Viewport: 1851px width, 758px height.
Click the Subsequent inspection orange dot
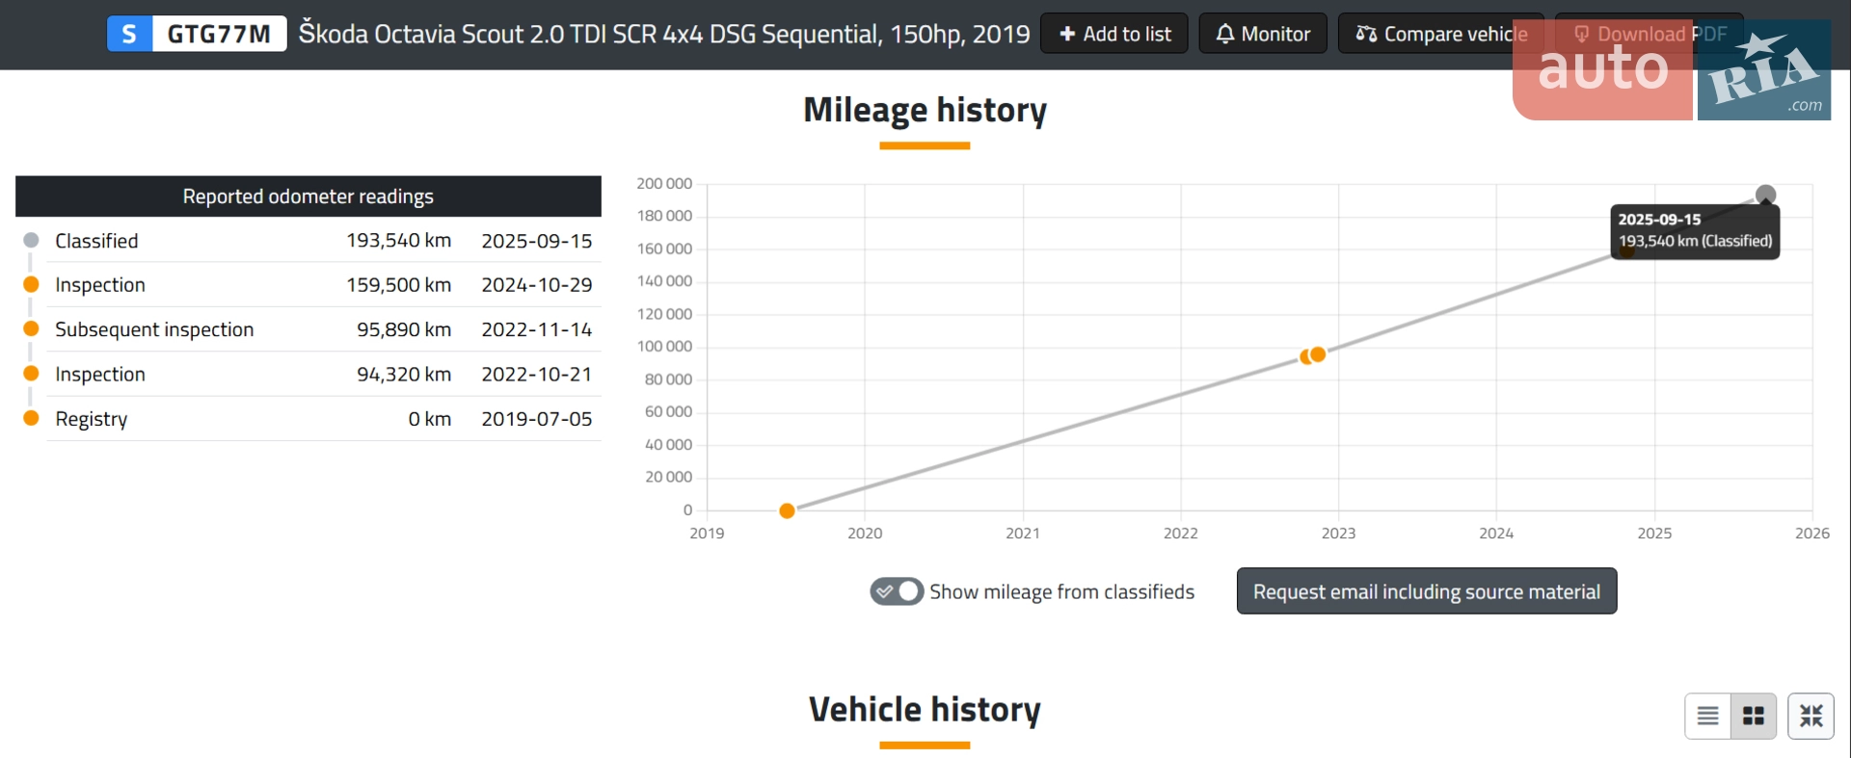31,328
